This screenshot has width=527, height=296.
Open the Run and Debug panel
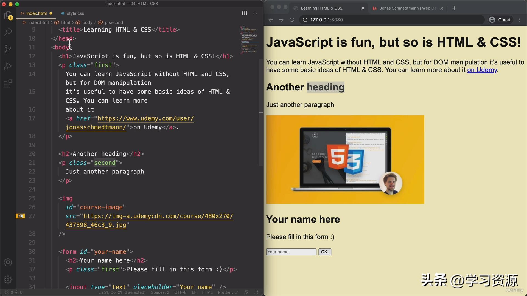click(8, 66)
